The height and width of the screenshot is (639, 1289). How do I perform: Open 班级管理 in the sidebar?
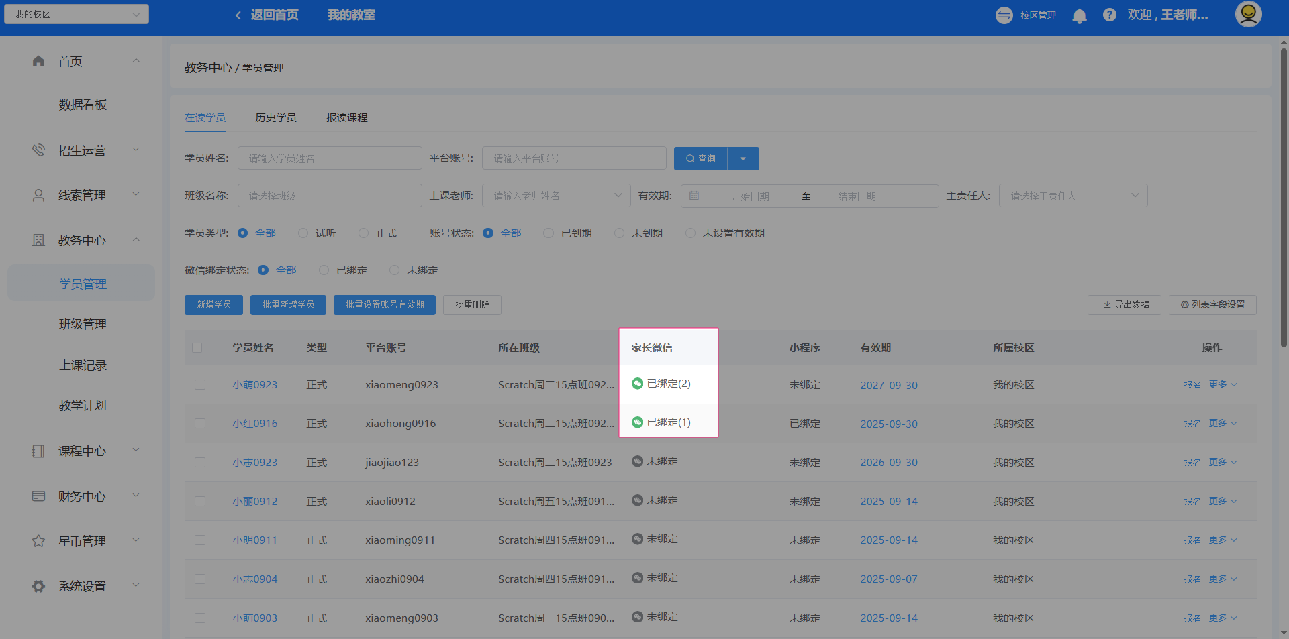(x=83, y=325)
